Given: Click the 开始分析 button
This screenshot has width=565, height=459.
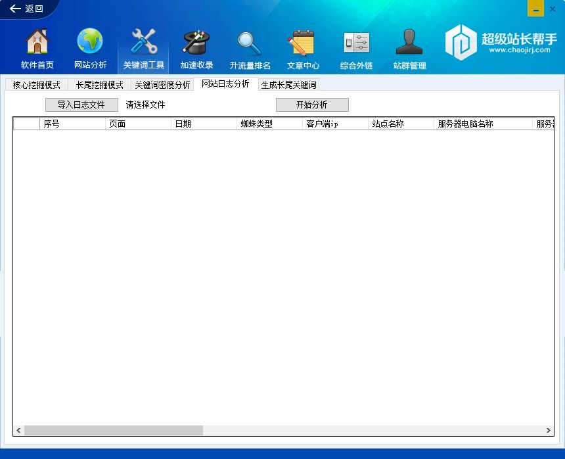Looking at the screenshot, I should coord(312,105).
